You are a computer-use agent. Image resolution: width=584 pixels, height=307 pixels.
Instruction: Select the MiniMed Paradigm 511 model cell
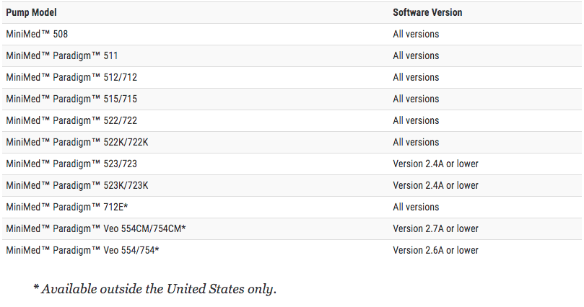(x=62, y=55)
